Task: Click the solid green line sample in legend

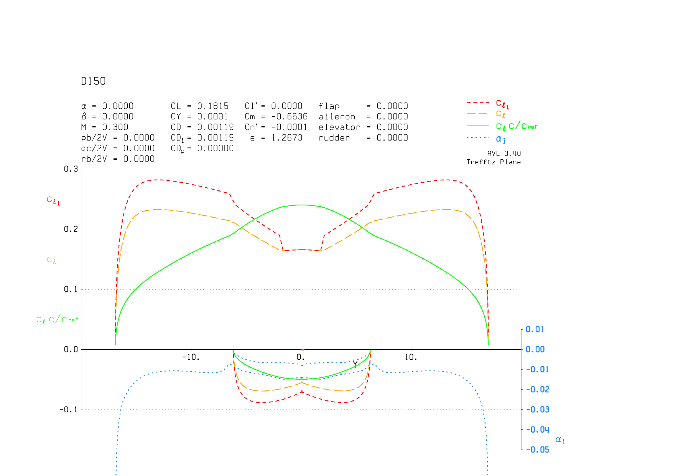Action: 478,126
